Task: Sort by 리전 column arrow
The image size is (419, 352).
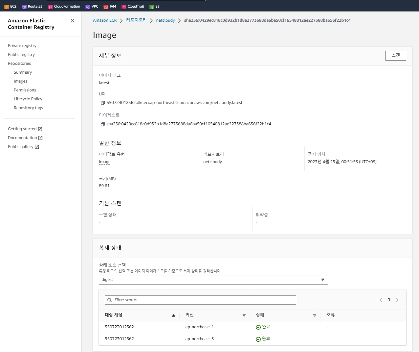Action: [244, 315]
